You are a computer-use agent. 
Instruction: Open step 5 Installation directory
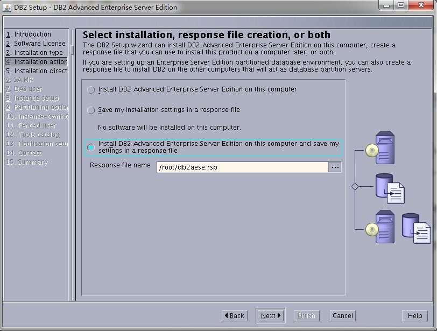[x=36, y=71]
